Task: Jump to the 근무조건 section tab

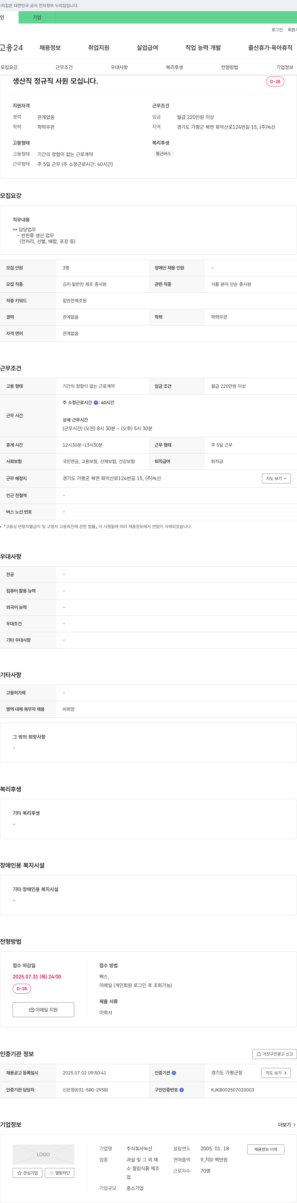Action: pos(64,67)
